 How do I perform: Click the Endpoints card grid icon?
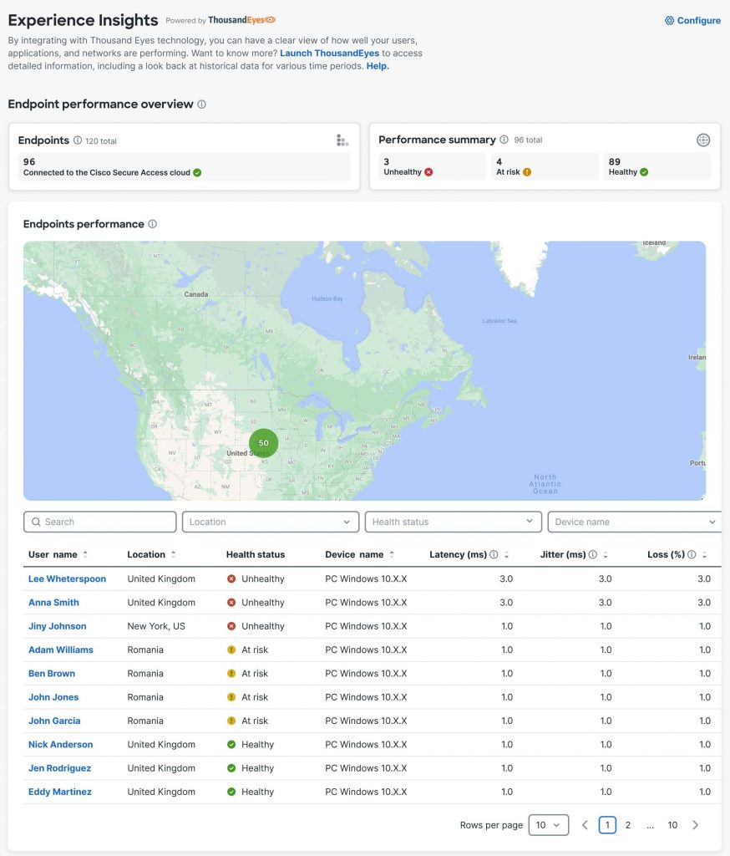pos(342,140)
